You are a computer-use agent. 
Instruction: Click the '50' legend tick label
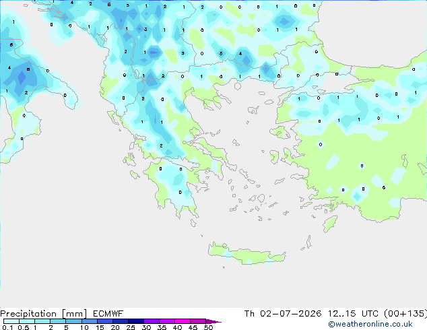click(x=208, y=327)
